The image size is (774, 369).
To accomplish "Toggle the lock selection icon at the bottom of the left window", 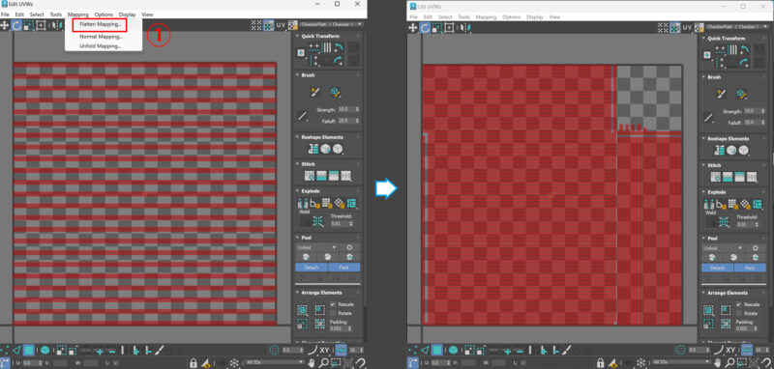I will (193, 363).
